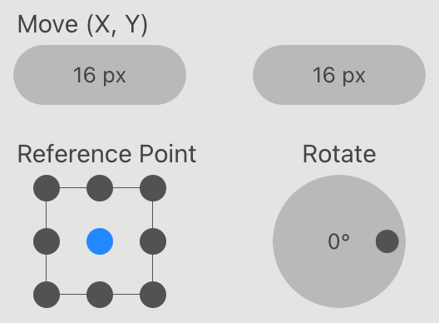The width and height of the screenshot is (439, 323).
Task: Select the bottom-right reference point
Action: pyautogui.click(x=153, y=295)
